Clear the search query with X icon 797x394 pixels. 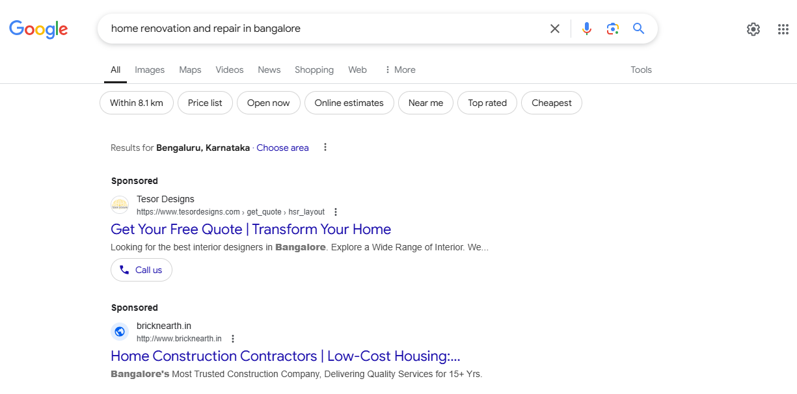coord(555,29)
